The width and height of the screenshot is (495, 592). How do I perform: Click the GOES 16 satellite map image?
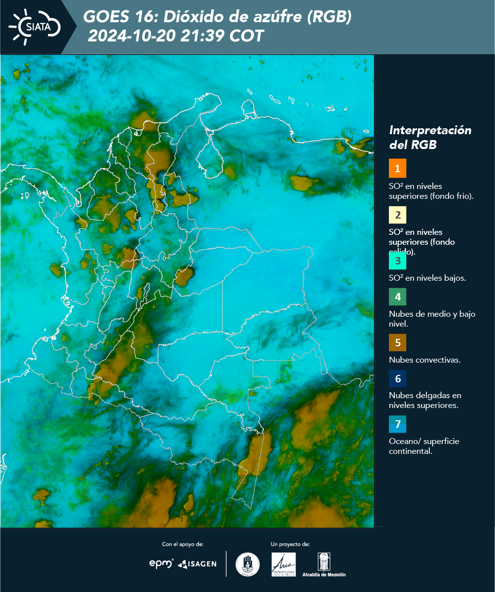(188, 291)
